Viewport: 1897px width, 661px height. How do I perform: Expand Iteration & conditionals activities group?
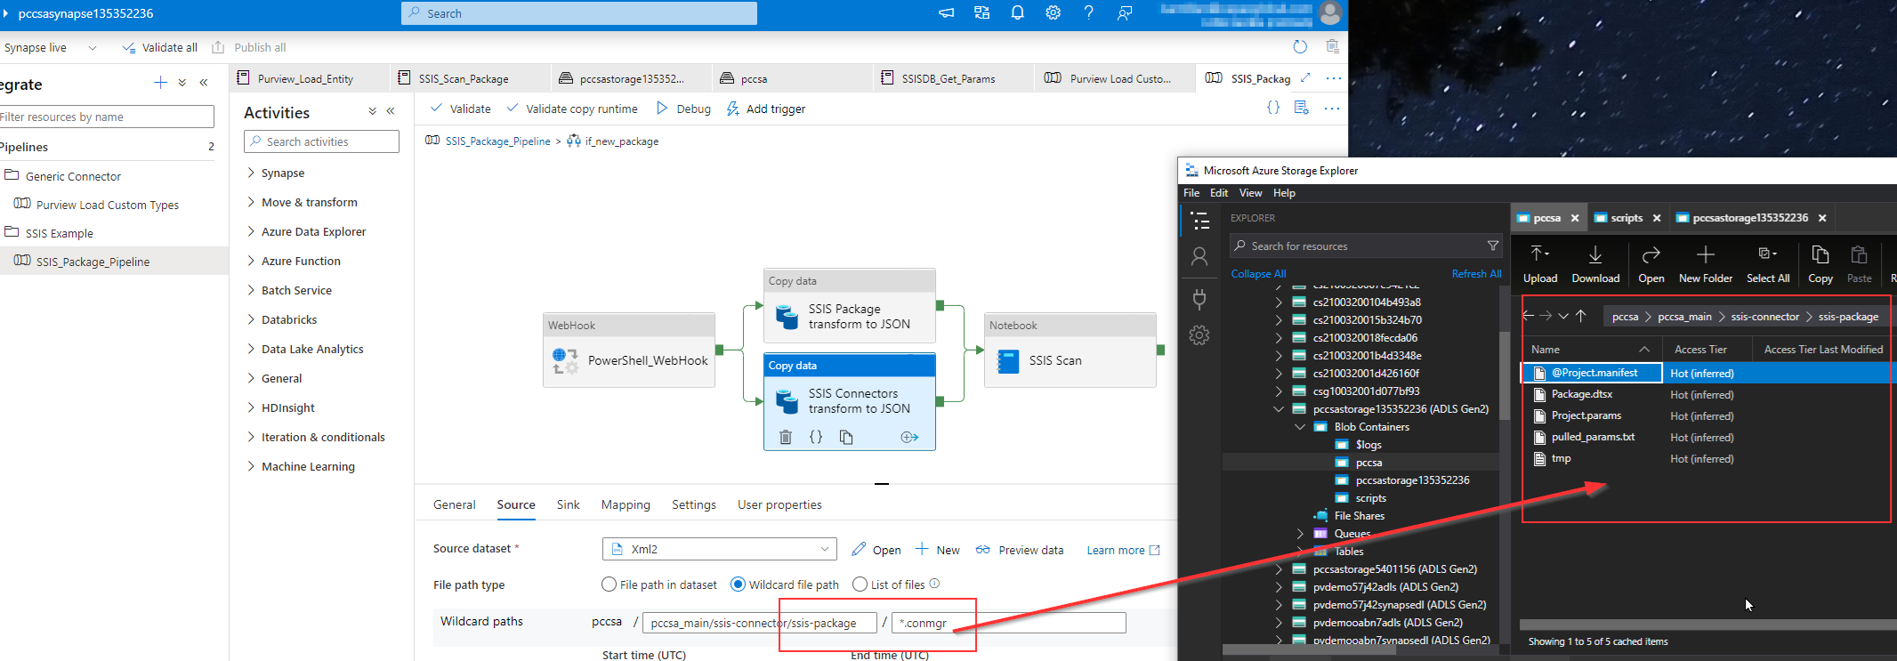click(x=251, y=437)
